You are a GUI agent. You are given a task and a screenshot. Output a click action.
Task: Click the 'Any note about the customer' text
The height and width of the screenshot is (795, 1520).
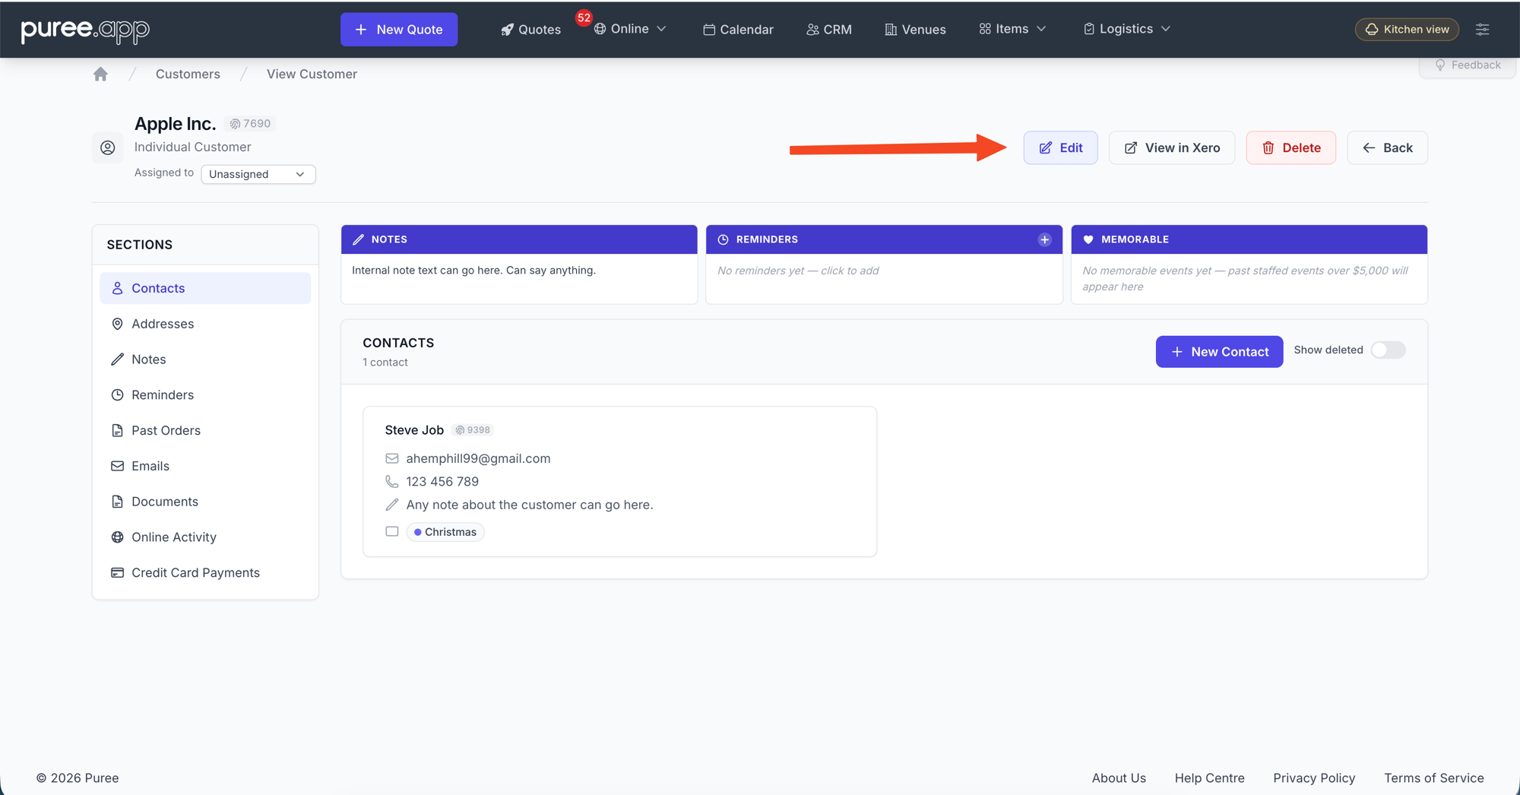click(530, 505)
